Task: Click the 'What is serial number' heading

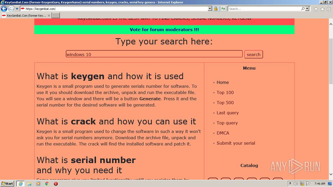Action: (x=86, y=165)
